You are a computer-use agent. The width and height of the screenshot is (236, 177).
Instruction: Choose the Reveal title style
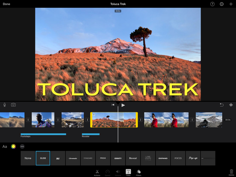(x=133, y=158)
